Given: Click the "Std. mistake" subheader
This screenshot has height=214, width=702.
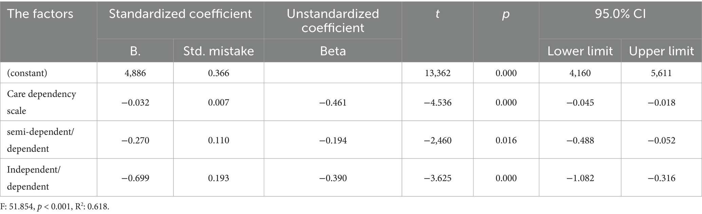Looking at the screenshot, I should click(219, 51).
